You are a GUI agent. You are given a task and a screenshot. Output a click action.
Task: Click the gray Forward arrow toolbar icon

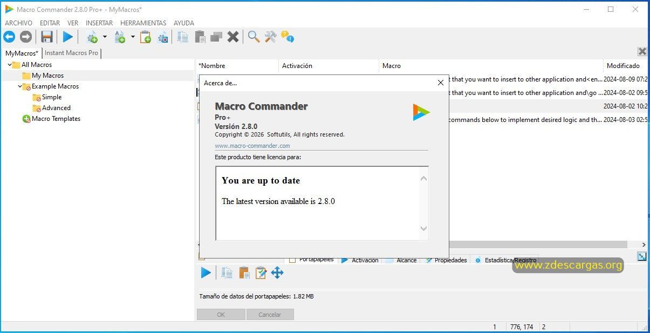click(x=26, y=37)
